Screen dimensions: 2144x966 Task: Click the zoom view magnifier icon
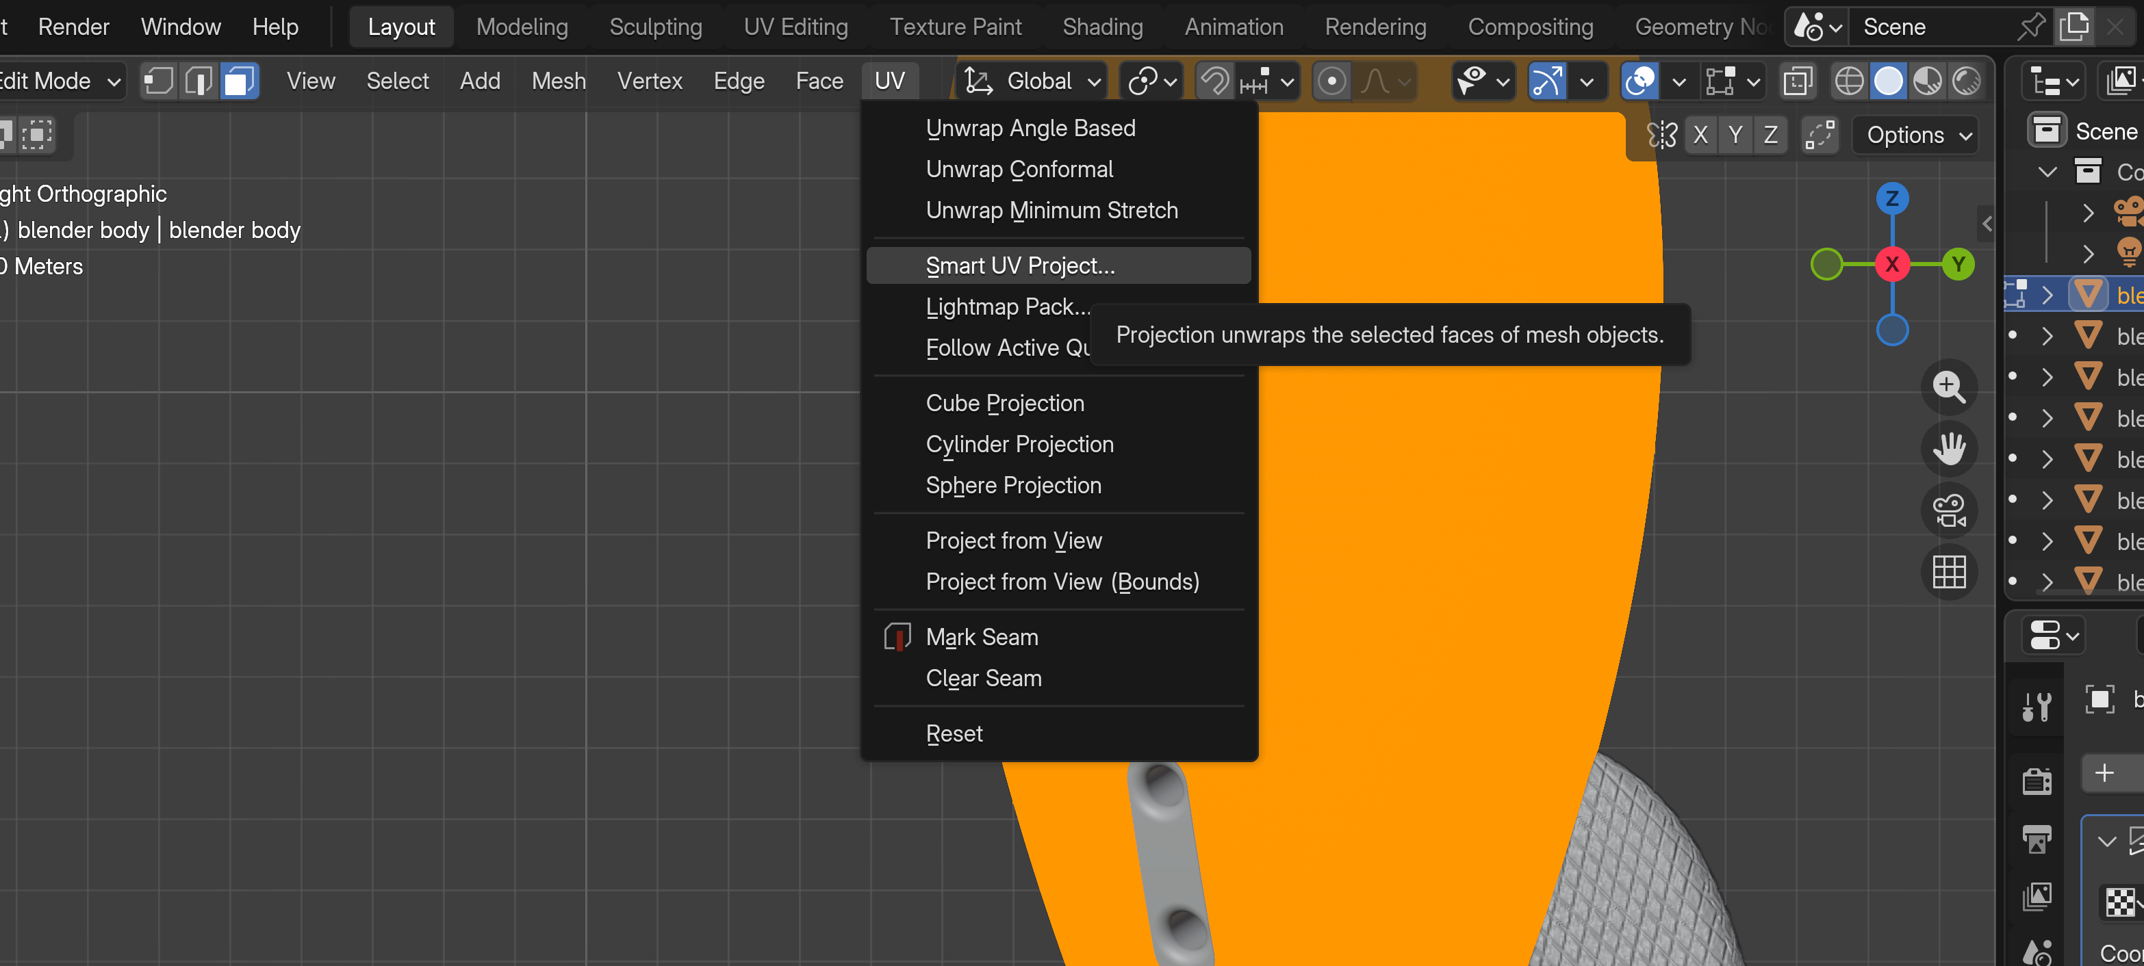(x=1948, y=387)
